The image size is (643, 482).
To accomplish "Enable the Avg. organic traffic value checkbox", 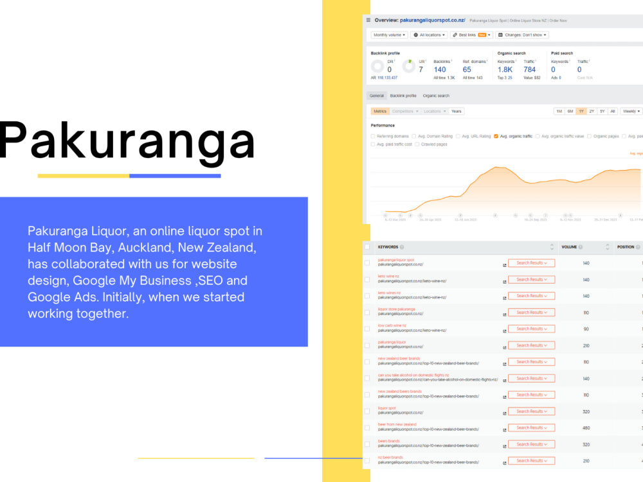I will [538, 136].
